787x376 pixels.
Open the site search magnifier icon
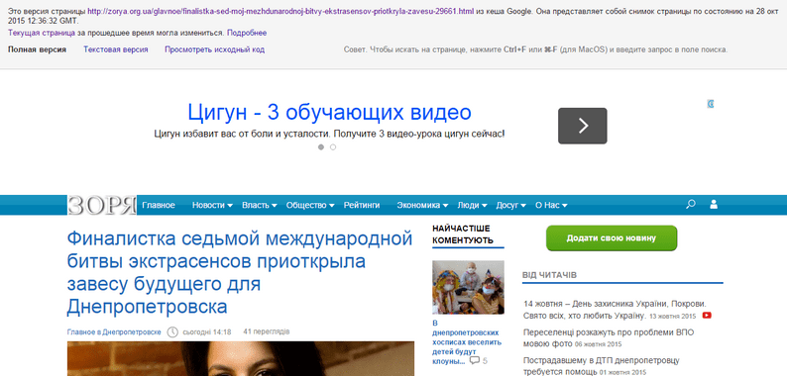coord(691,205)
